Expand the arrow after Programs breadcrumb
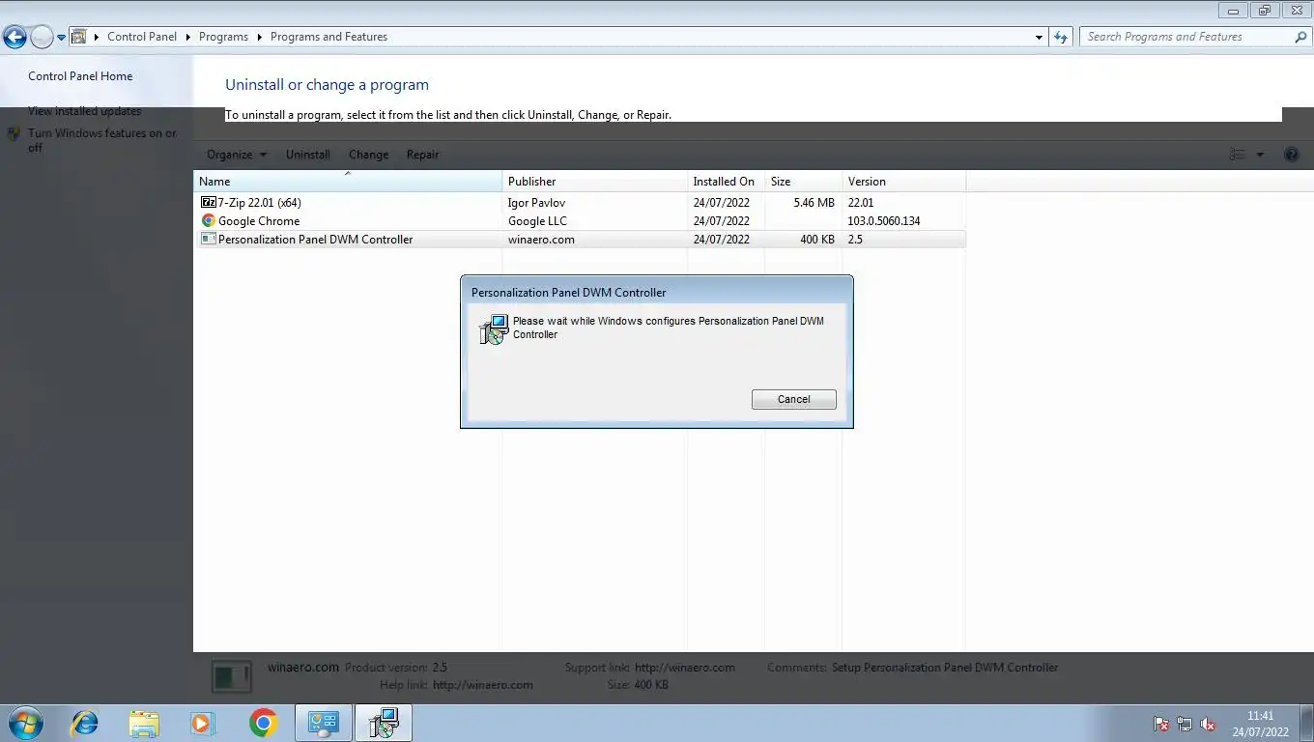 (x=260, y=37)
